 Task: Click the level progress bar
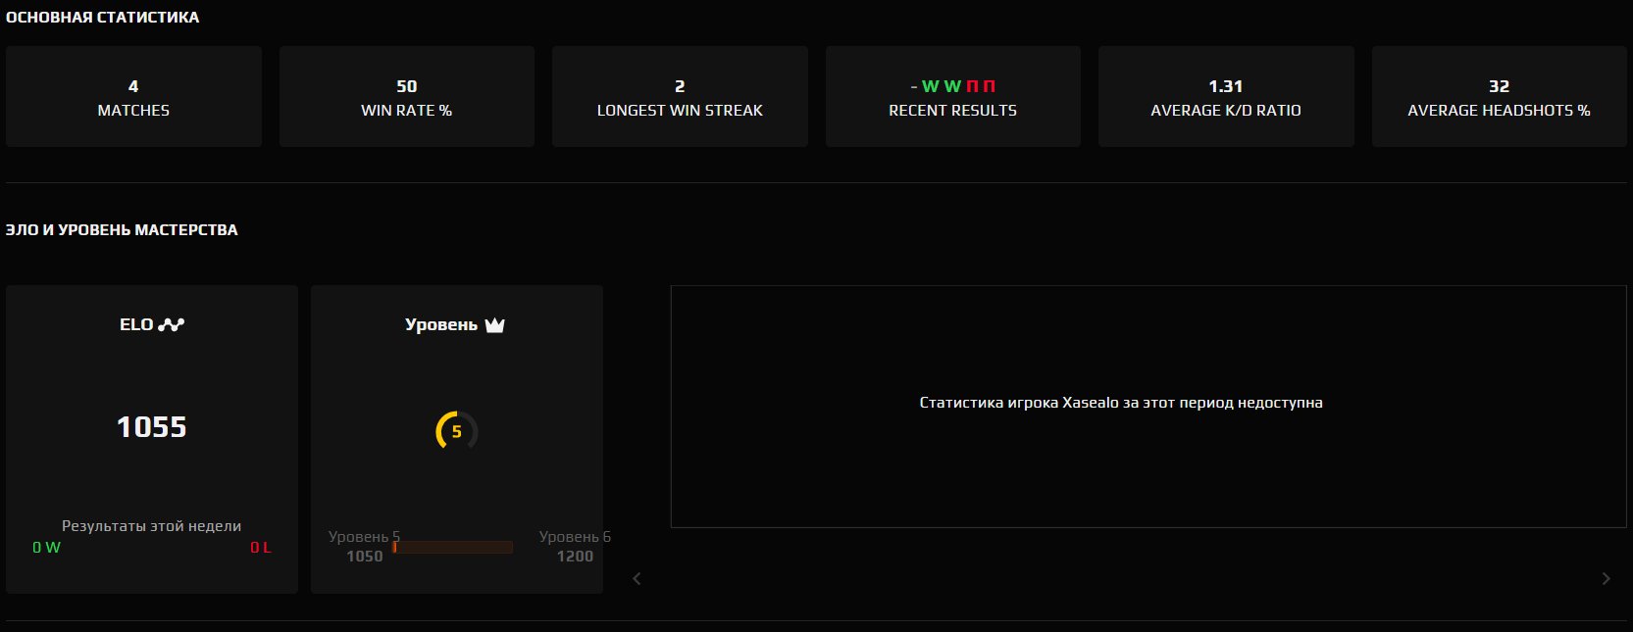[452, 547]
